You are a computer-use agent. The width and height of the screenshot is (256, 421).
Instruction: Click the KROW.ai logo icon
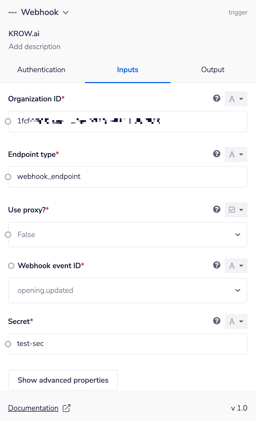(12, 12)
